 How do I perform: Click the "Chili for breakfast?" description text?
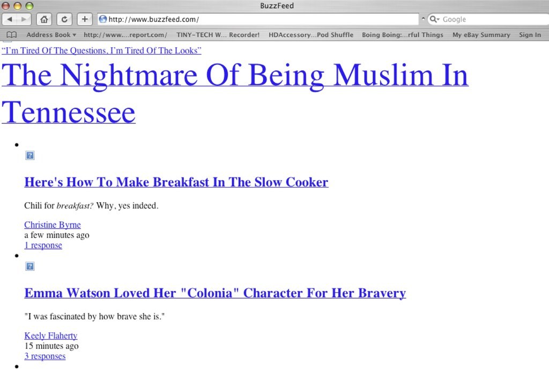pos(91,205)
